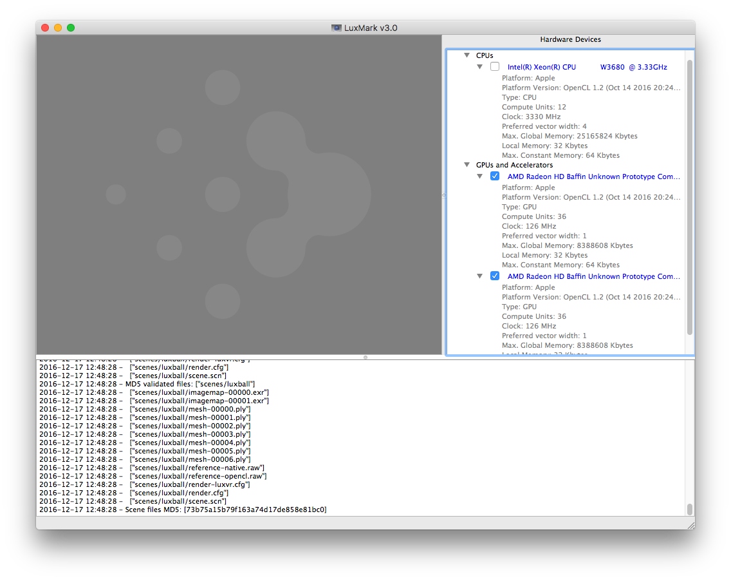This screenshot has width=731, height=581.
Task: Collapse the Intel Xeon CPU details
Action: pyautogui.click(x=480, y=67)
